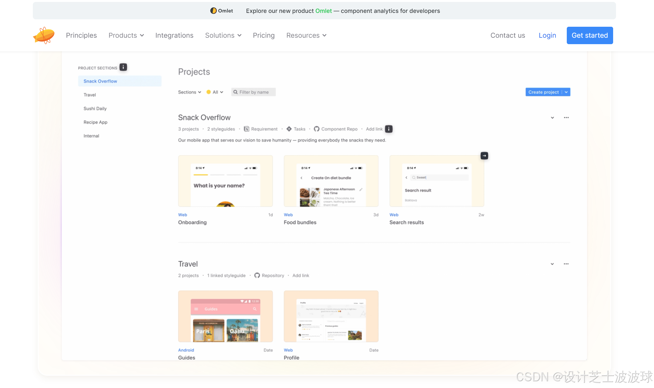Open the Products navigation menu
The width and height of the screenshot is (654, 388).
coord(126,35)
